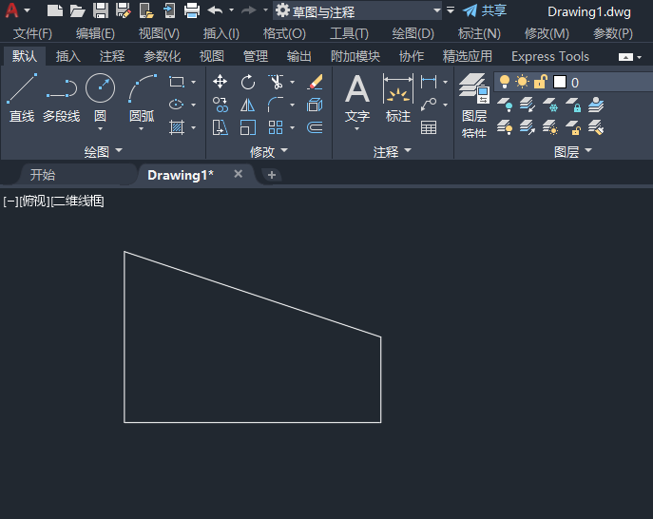The width and height of the screenshot is (653, 519).
Task: Toggle the layer lock padlock icon
Action: pos(540,82)
